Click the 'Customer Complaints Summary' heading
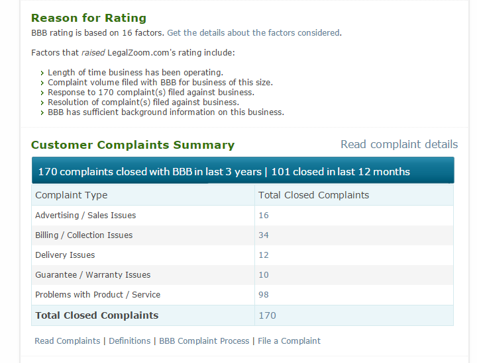This screenshot has height=363, width=477. [132, 145]
